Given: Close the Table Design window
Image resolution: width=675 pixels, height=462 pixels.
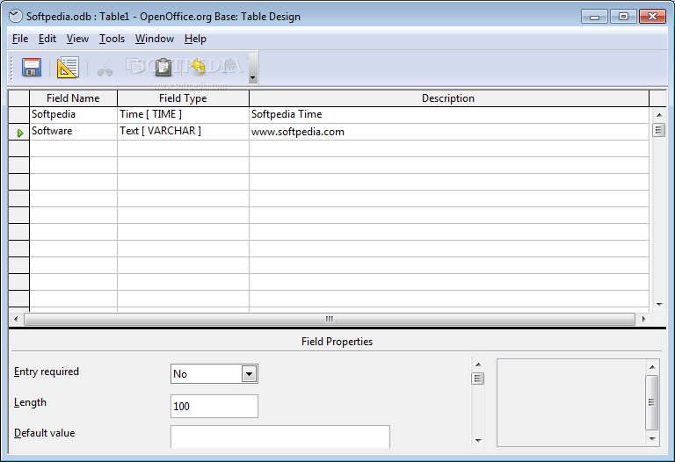Looking at the screenshot, I should tap(653, 17).
